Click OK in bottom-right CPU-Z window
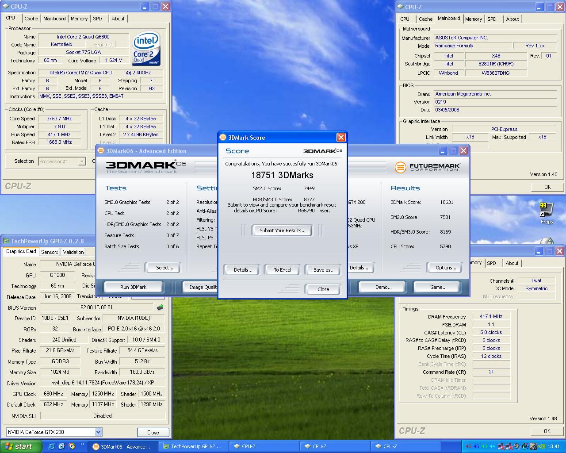 [x=547, y=431]
